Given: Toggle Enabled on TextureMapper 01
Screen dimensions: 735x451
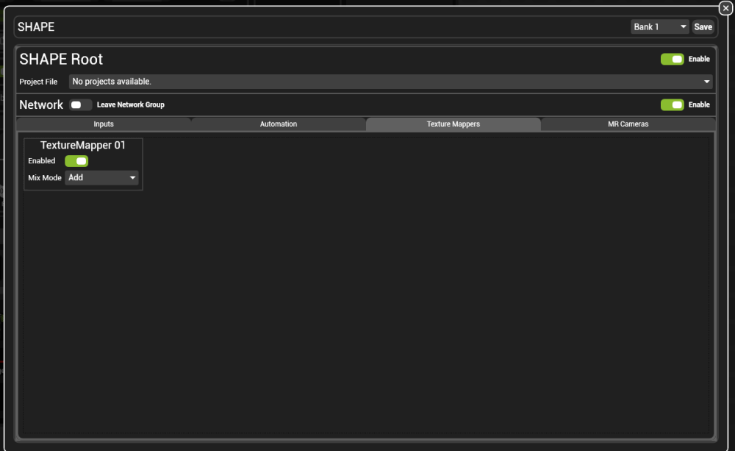Looking at the screenshot, I should coord(76,160).
